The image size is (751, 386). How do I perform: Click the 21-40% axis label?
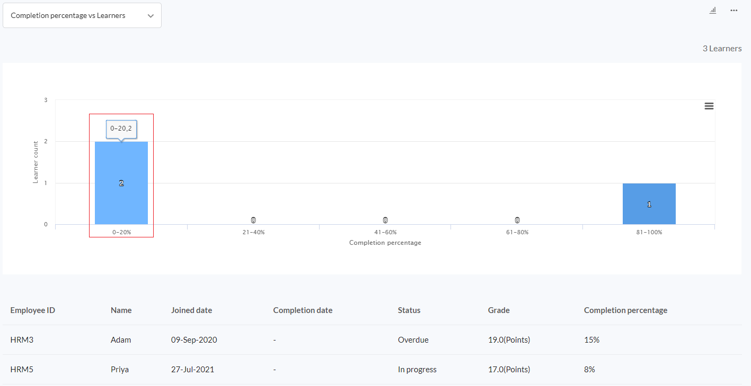[253, 232]
